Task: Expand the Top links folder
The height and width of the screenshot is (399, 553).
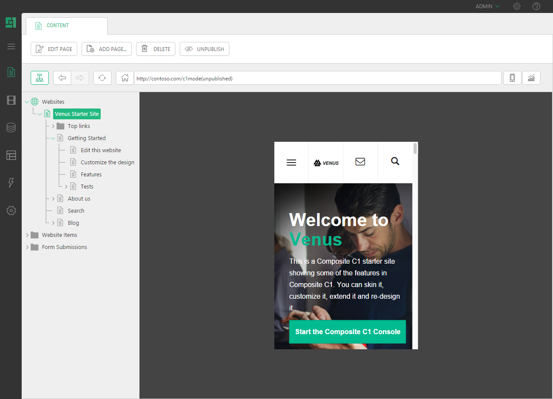Action: pos(53,126)
